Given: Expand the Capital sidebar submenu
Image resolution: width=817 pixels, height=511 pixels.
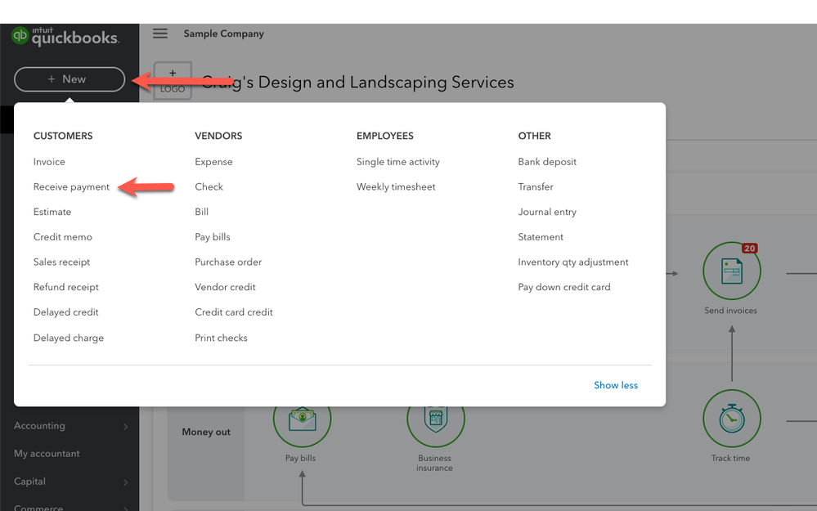Looking at the screenshot, I should (125, 482).
